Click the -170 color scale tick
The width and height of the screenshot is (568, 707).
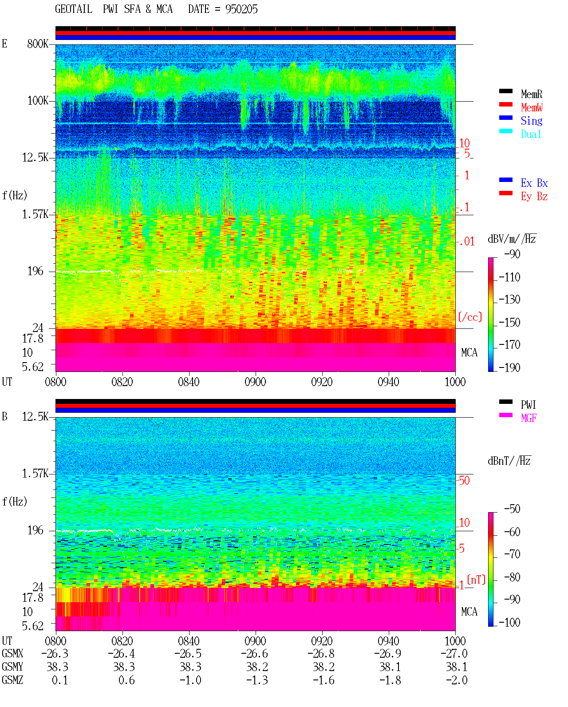[510, 345]
